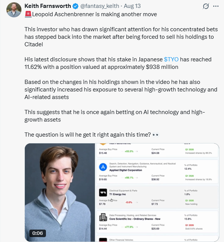Image resolution: width=224 pixels, height=242 pixels.
Task: Click the Keith Farnsworth display name
Action: pos(47,6)
